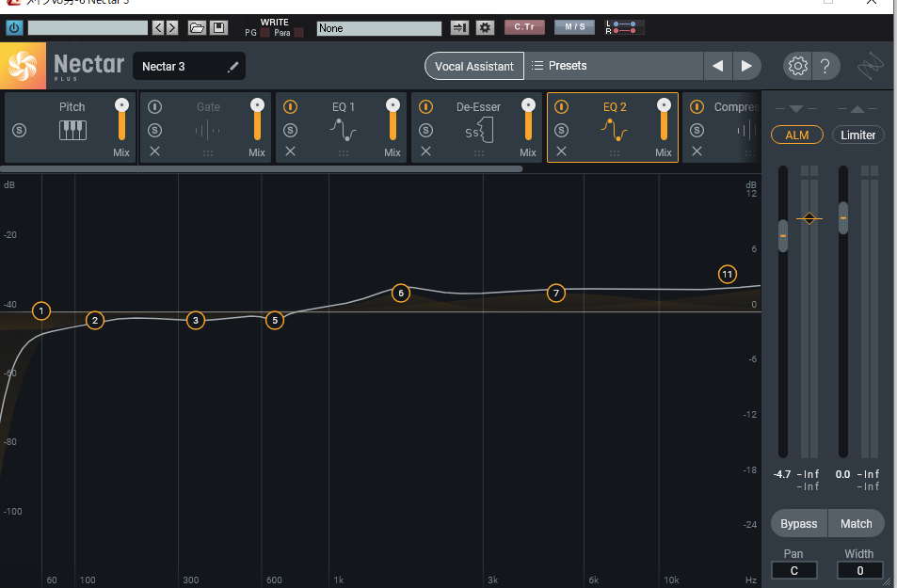Open the help question mark
This screenshot has width=897, height=588.
click(x=825, y=66)
